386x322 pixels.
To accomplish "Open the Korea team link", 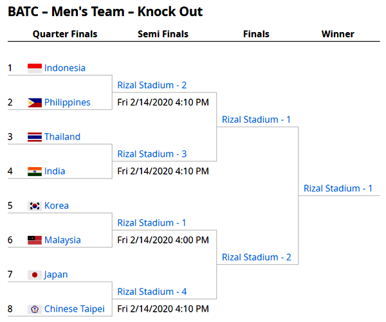I will tap(57, 206).
